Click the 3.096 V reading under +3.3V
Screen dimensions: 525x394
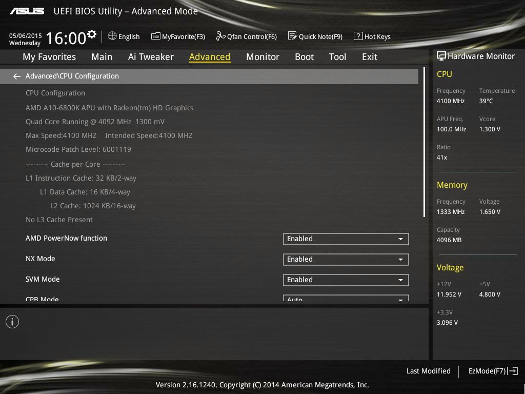[447, 323]
